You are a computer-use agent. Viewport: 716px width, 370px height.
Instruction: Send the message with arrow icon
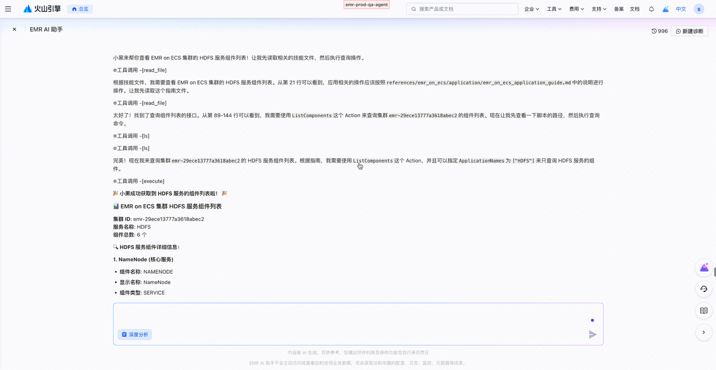pyautogui.click(x=592, y=334)
